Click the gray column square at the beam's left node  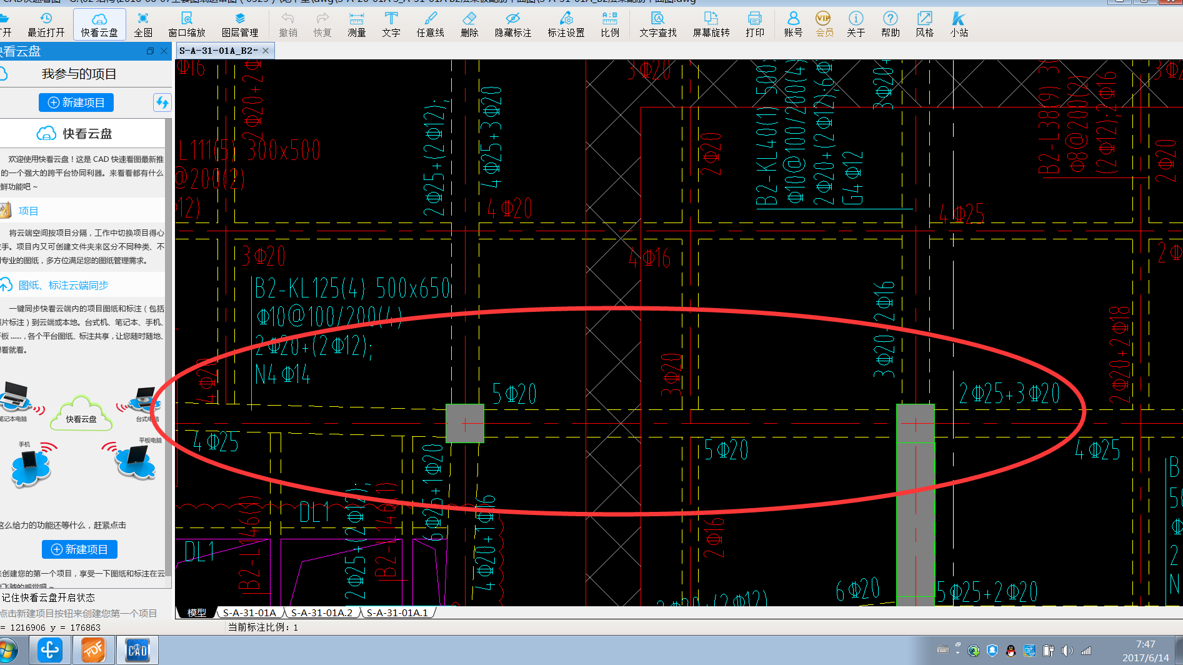(x=465, y=423)
